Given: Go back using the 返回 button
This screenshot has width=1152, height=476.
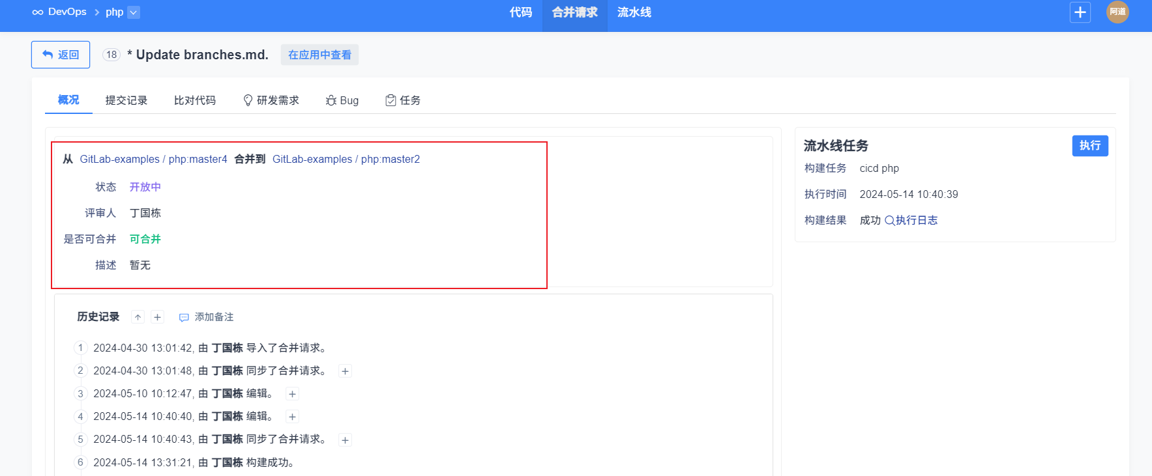Looking at the screenshot, I should pyautogui.click(x=61, y=55).
